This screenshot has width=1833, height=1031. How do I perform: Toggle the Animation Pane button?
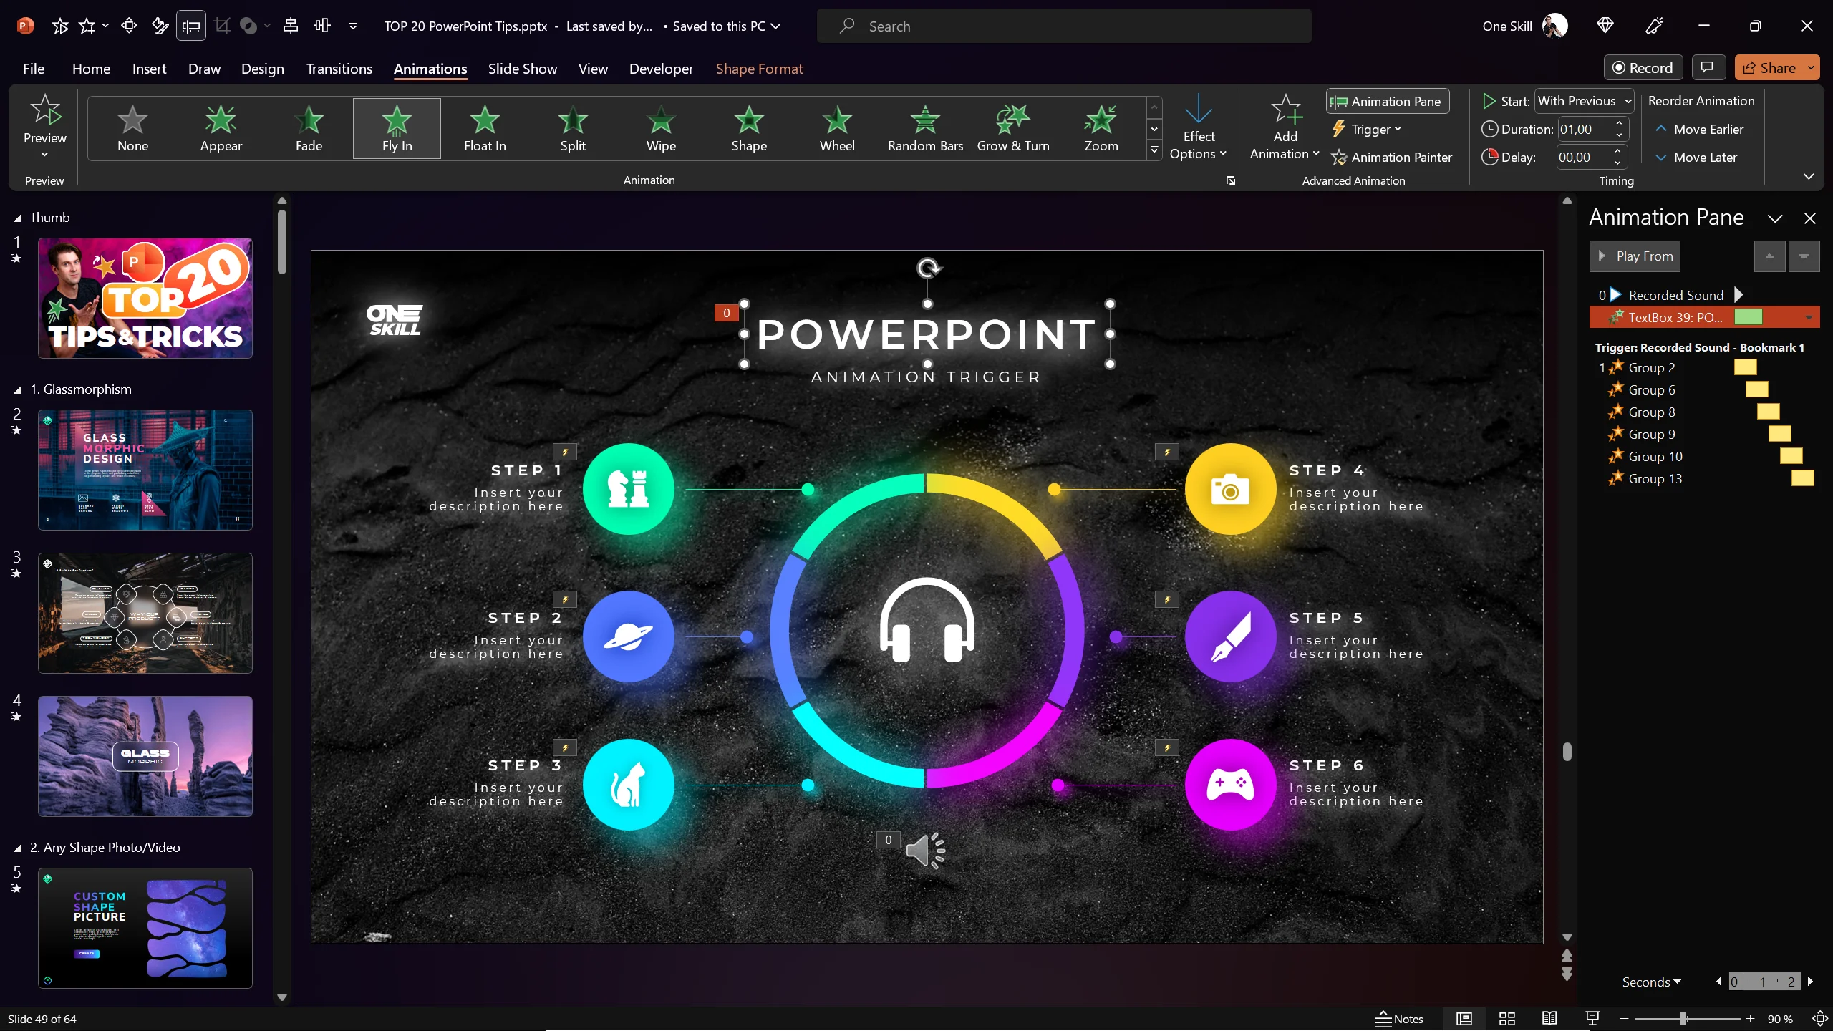(x=1387, y=101)
